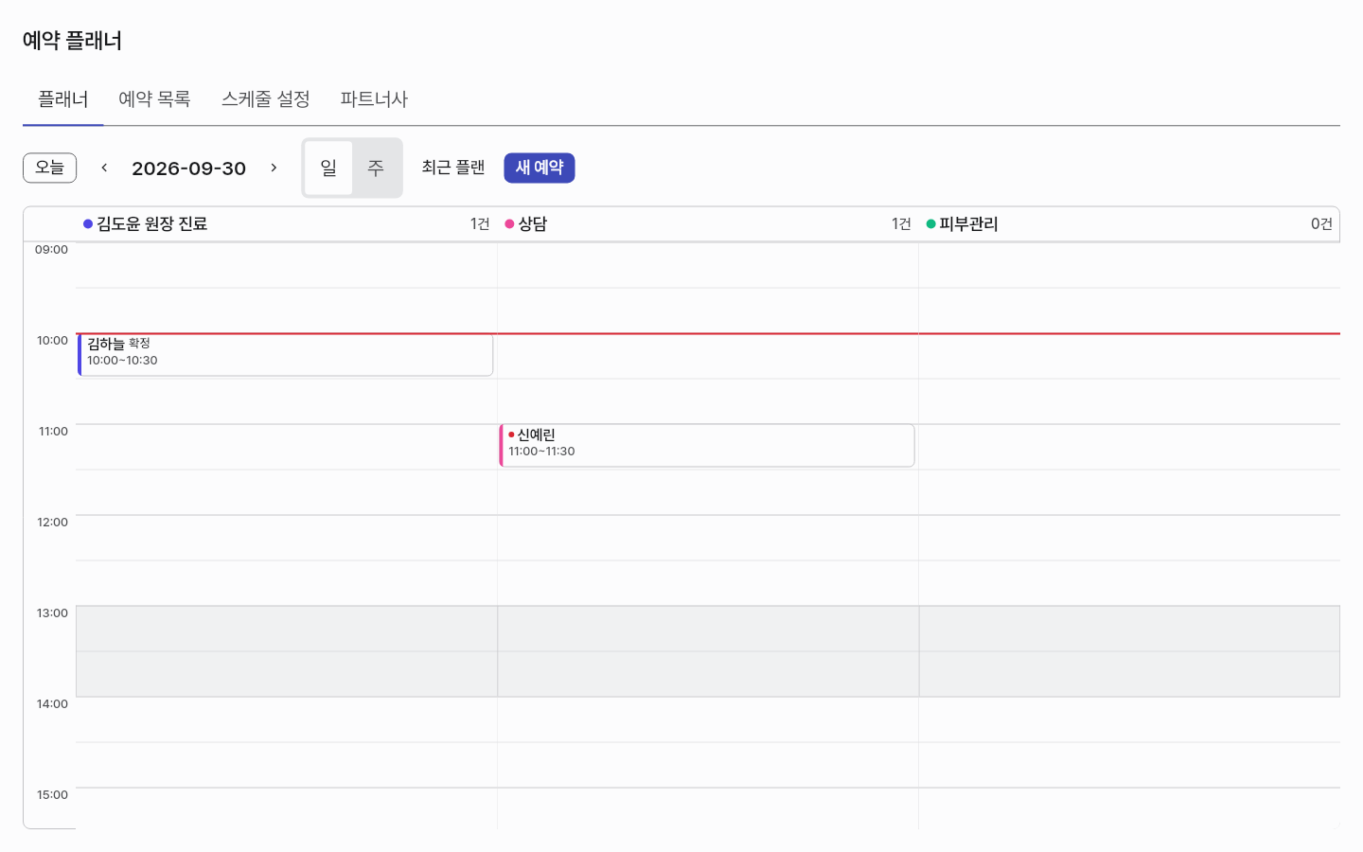Click the 12:00 time label
This screenshot has height=852, width=1363.
point(52,523)
